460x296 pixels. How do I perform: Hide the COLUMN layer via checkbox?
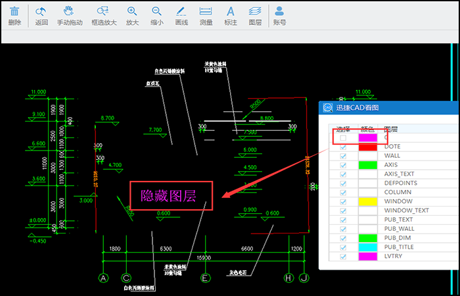click(x=343, y=193)
